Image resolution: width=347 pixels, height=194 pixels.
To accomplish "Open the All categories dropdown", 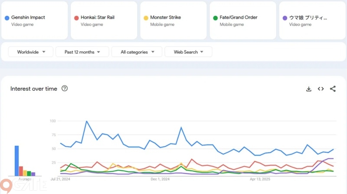I will (137, 52).
